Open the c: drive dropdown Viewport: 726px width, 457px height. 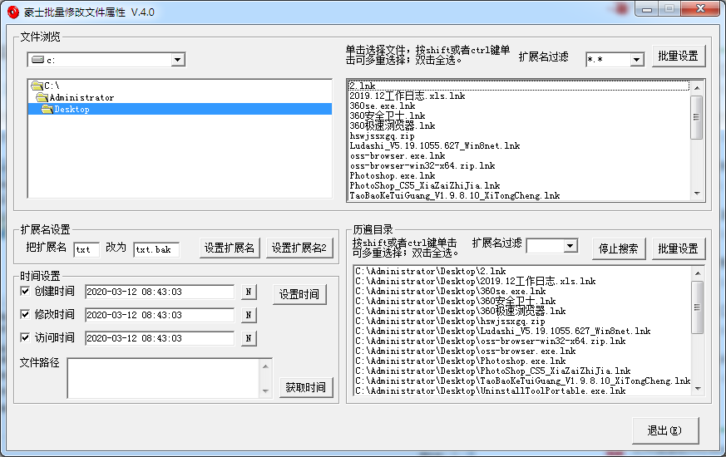177,60
